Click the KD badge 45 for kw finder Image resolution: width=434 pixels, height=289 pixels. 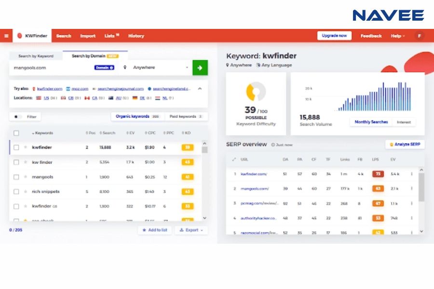[188, 162]
